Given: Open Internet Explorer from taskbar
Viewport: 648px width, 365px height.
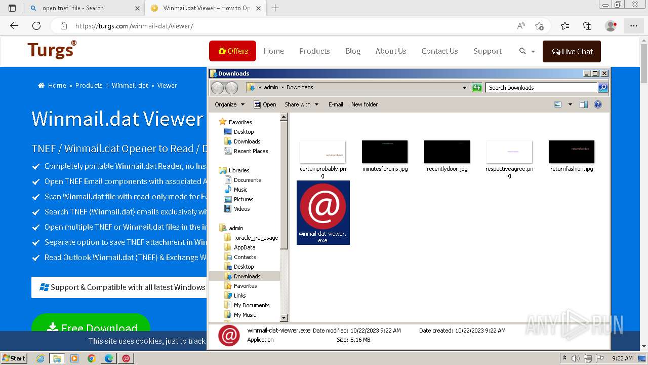Looking at the screenshot, I should coord(40,358).
